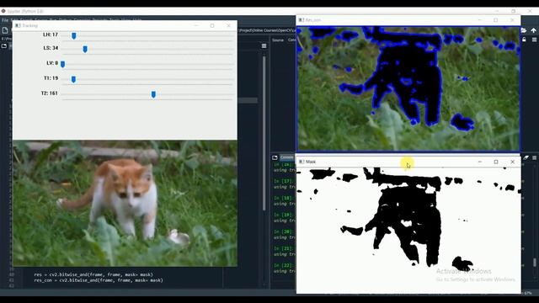Click the LH trackbar slider handle
Viewport: 539px width, 303px height.
74,35
